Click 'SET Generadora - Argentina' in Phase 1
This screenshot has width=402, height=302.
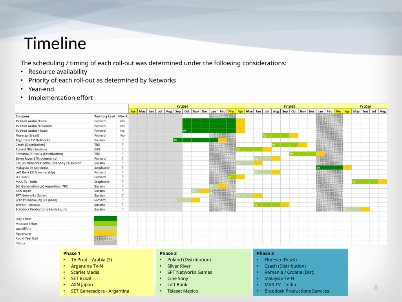pyautogui.click(x=100, y=291)
